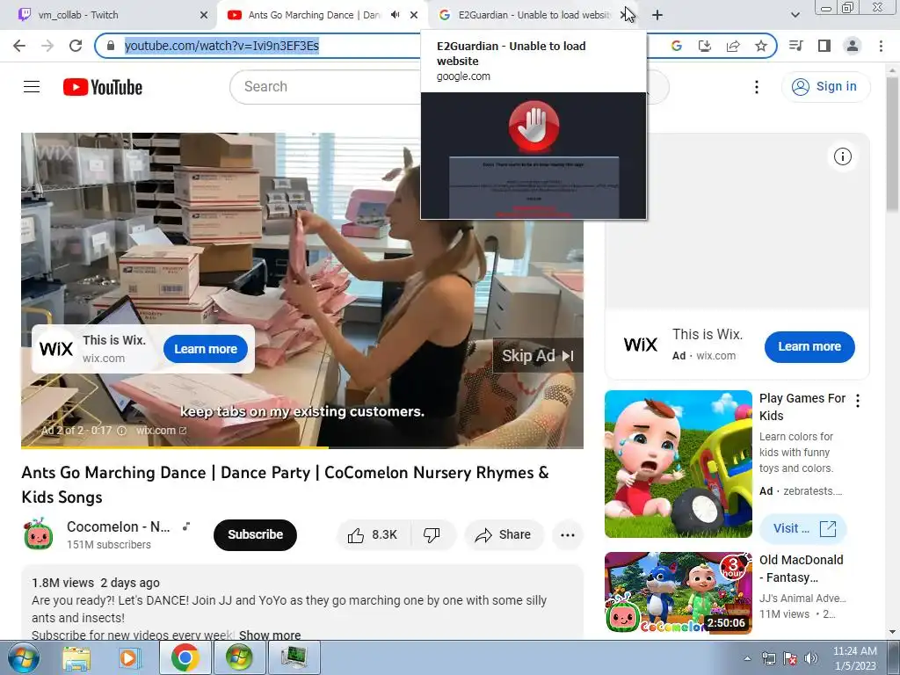Screen dimensions: 900x675
Task: Open the Chrome profile avatar icon
Action: pyautogui.click(x=853, y=46)
